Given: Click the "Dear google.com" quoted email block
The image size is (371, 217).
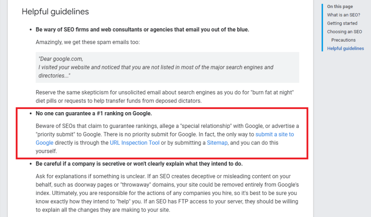Looking at the screenshot, I should (167, 67).
